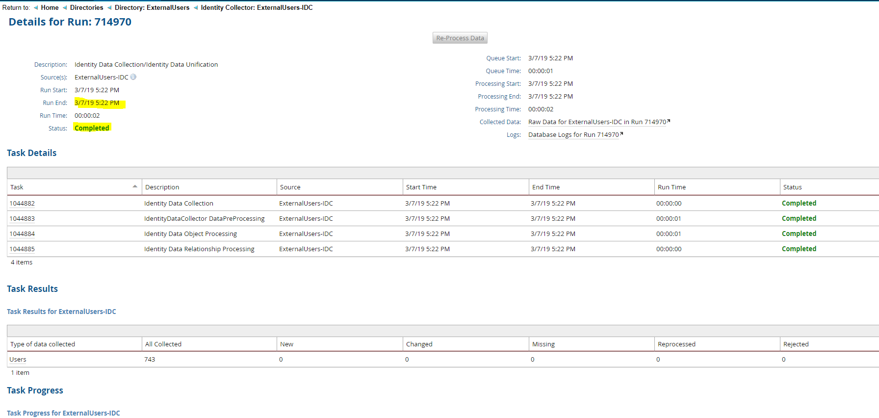
Task: Click the All Collected column header
Action: click(163, 344)
